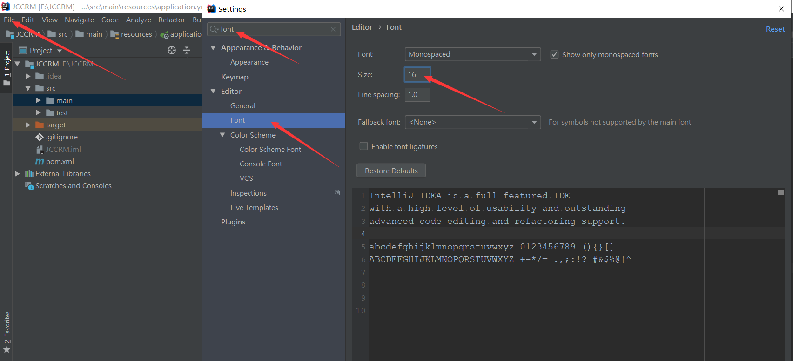Click the resources breadcrumb
Screen dimensions: 793x361
point(131,34)
